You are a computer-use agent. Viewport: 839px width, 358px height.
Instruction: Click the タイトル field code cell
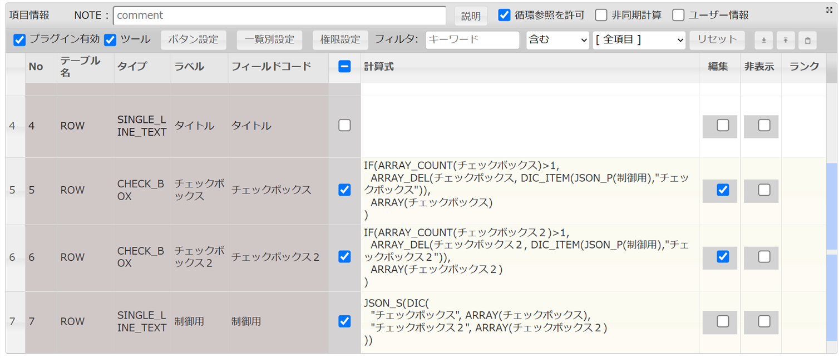pos(278,126)
